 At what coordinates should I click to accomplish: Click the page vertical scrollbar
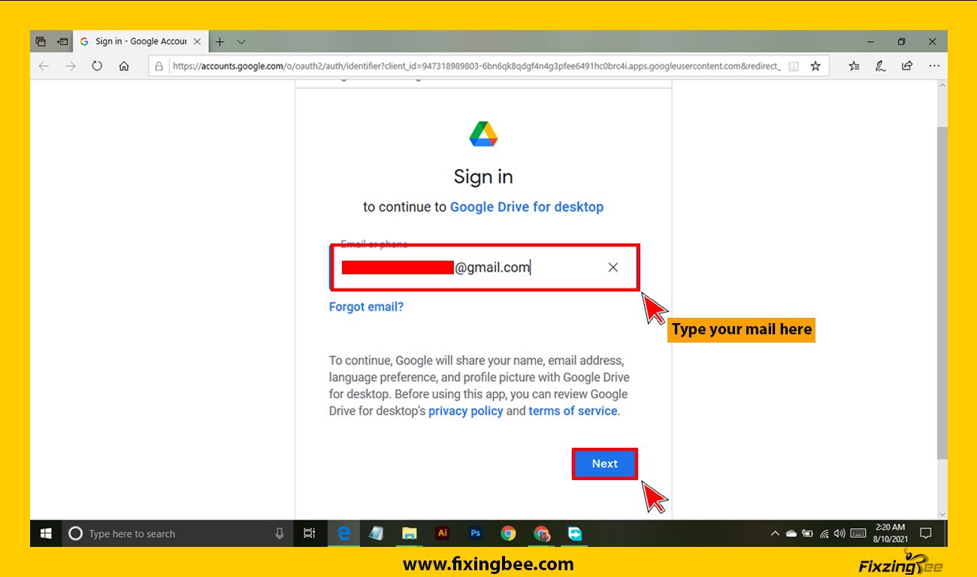(x=942, y=293)
